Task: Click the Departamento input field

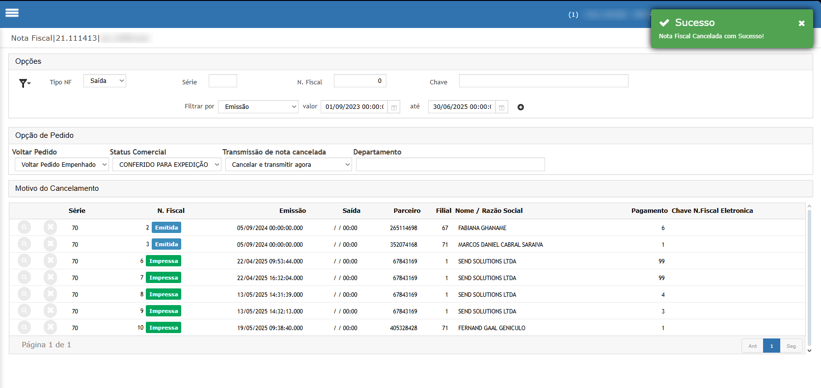Action: (x=450, y=164)
